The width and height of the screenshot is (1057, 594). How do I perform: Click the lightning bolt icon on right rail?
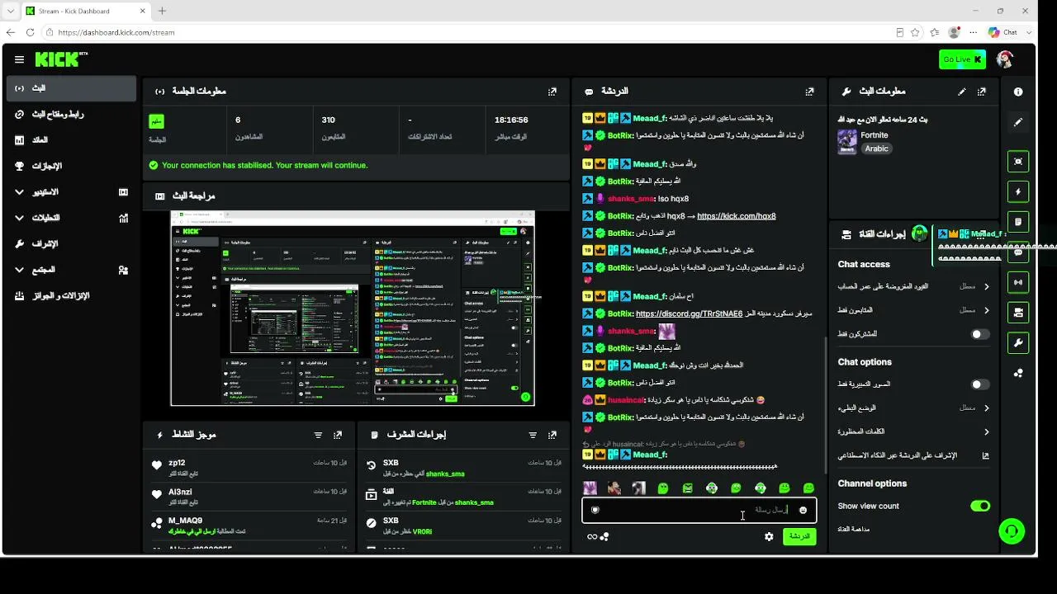pyautogui.click(x=1018, y=191)
